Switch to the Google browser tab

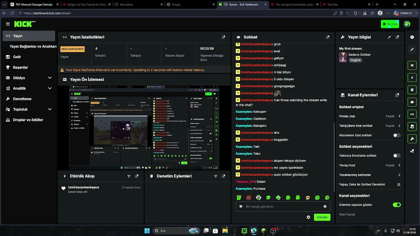[x=191, y=5]
